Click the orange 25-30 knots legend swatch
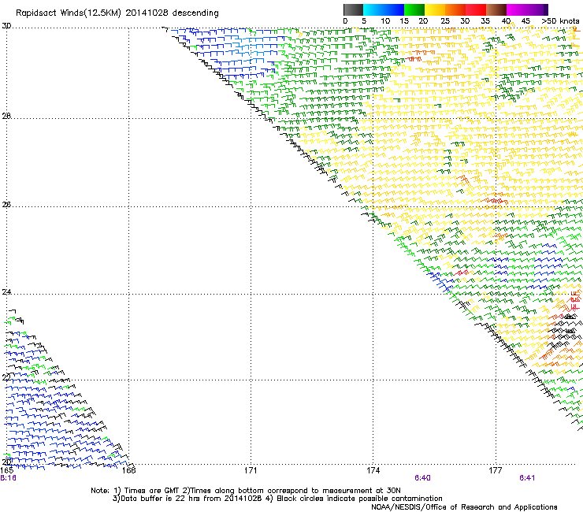The image size is (583, 512). point(455,9)
